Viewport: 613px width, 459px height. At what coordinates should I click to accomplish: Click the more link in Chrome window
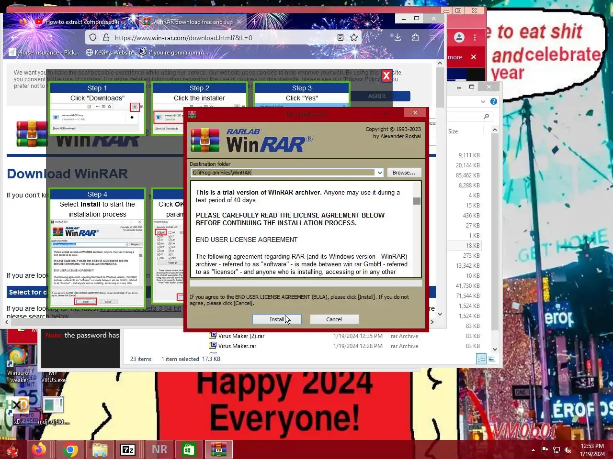[x=454, y=57]
